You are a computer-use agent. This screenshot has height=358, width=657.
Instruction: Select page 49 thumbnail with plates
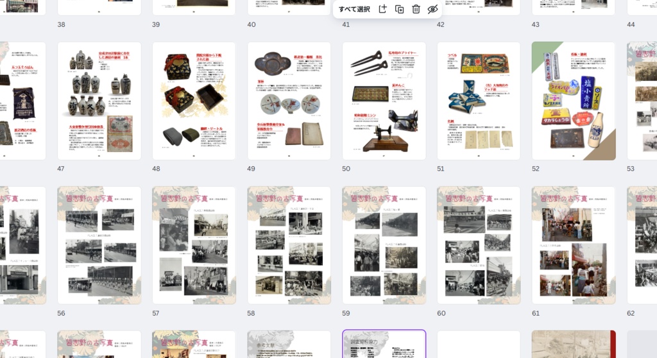(x=289, y=101)
